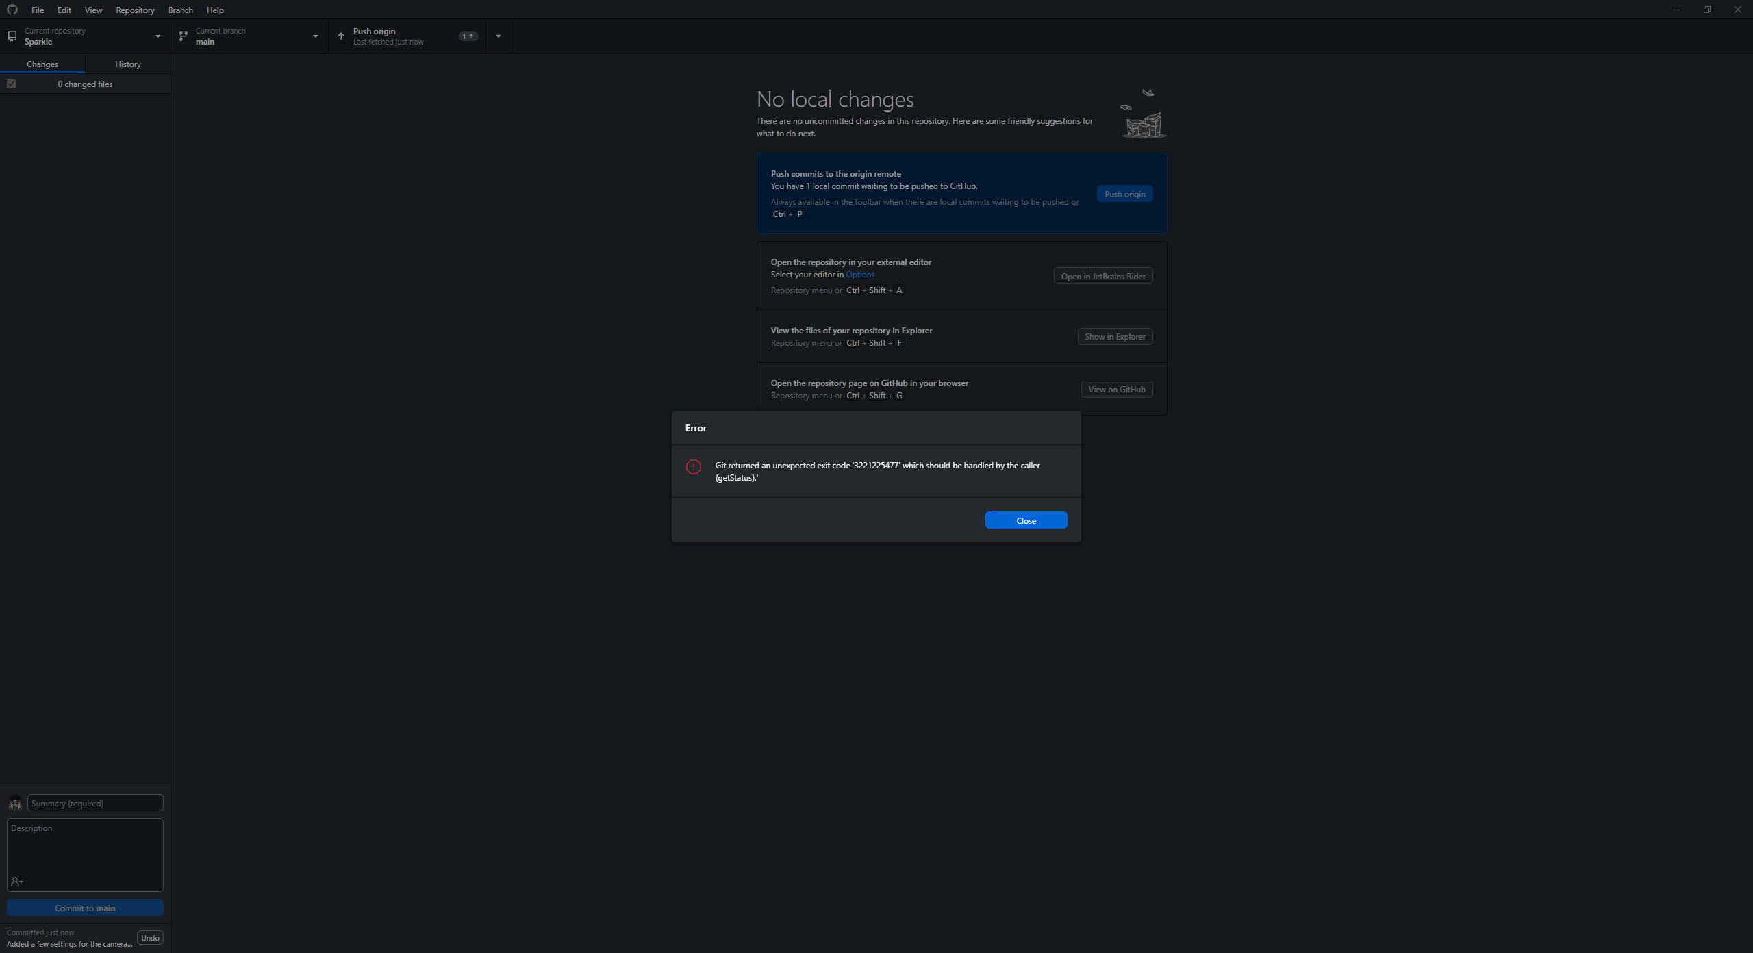Close the Git error dialog
This screenshot has width=1753, height=953.
click(1026, 520)
